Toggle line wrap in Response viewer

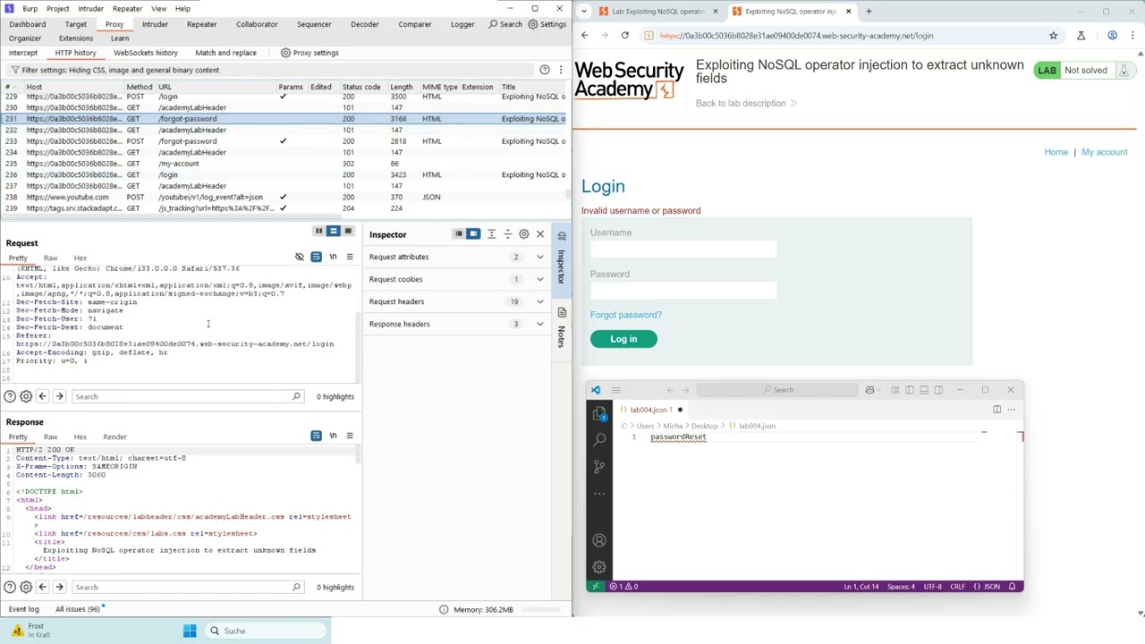pos(316,436)
